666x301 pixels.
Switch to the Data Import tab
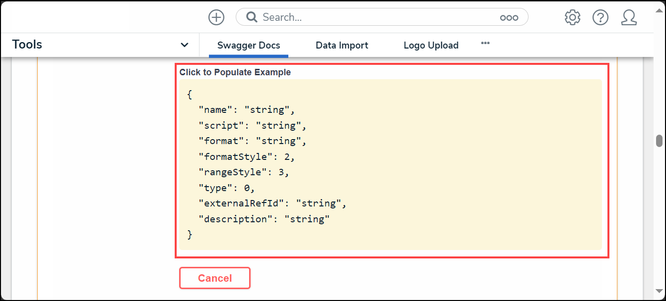342,46
